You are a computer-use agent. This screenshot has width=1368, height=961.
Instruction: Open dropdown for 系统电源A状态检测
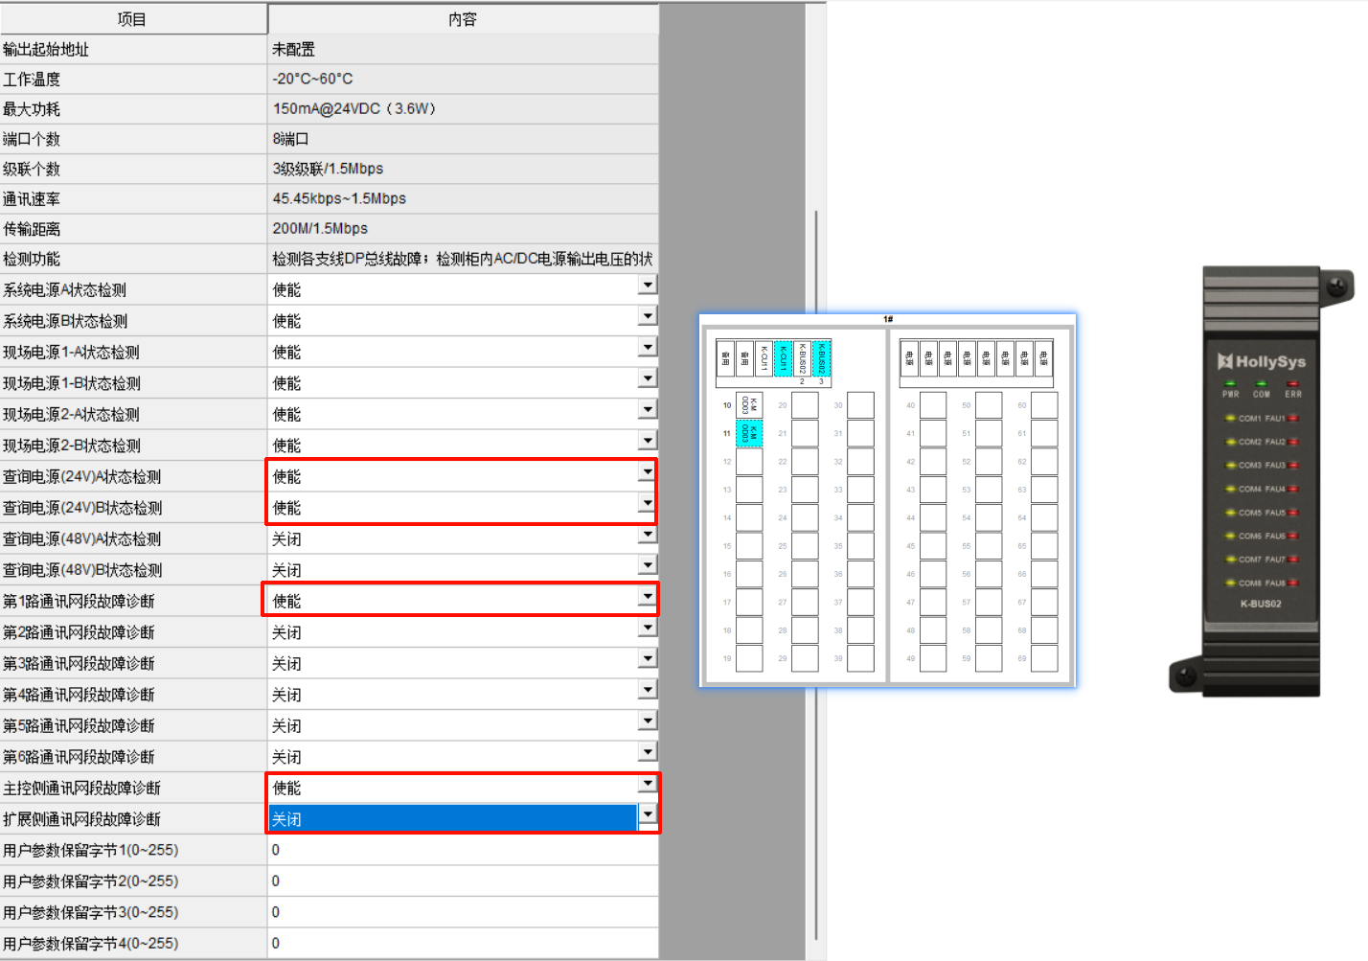pyautogui.click(x=648, y=286)
